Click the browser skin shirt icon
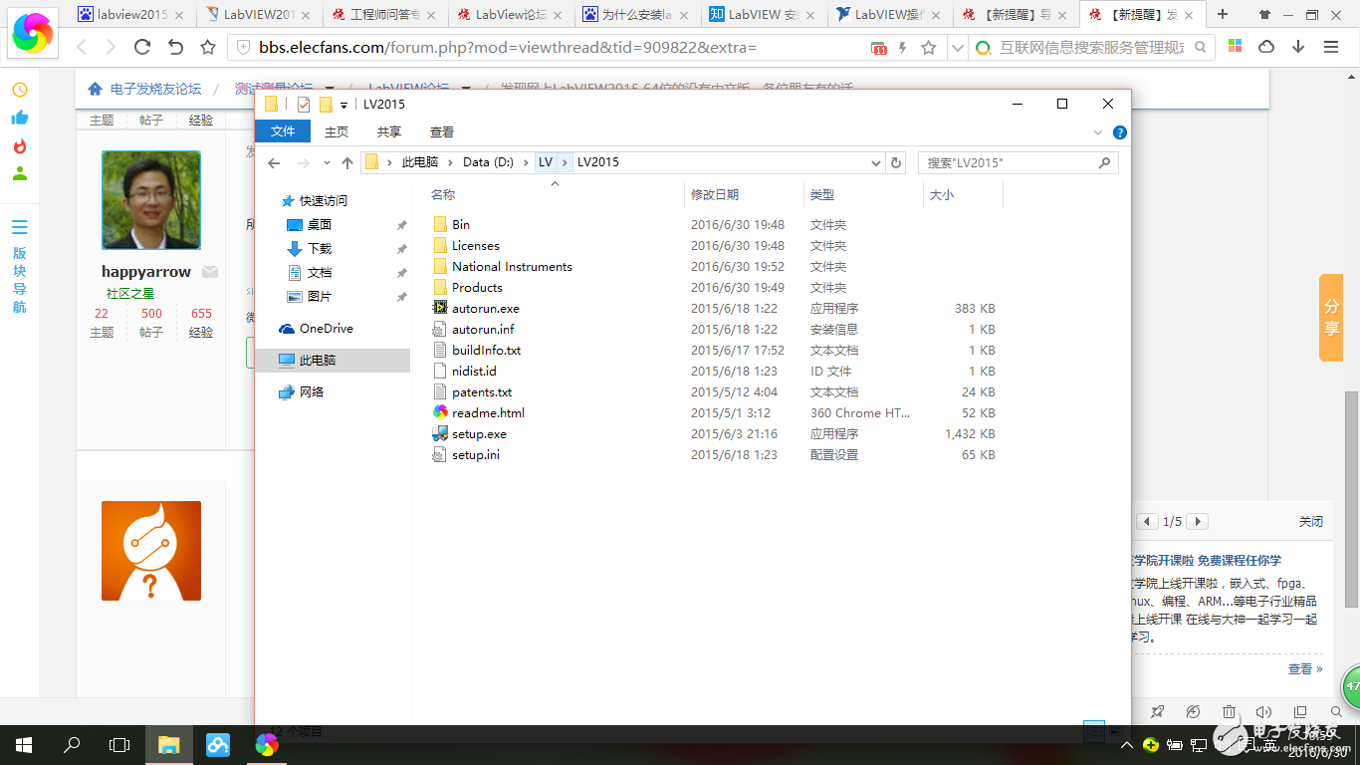 pyautogui.click(x=1264, y=14)
